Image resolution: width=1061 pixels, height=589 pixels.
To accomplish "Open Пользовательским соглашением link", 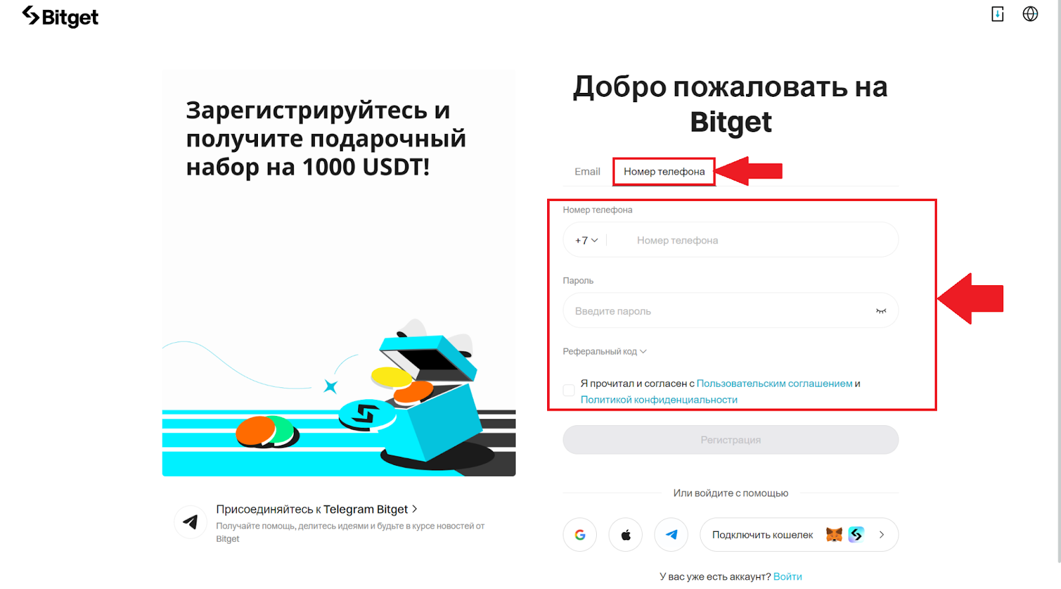I will pyautogui.click(x=775, y=383).
